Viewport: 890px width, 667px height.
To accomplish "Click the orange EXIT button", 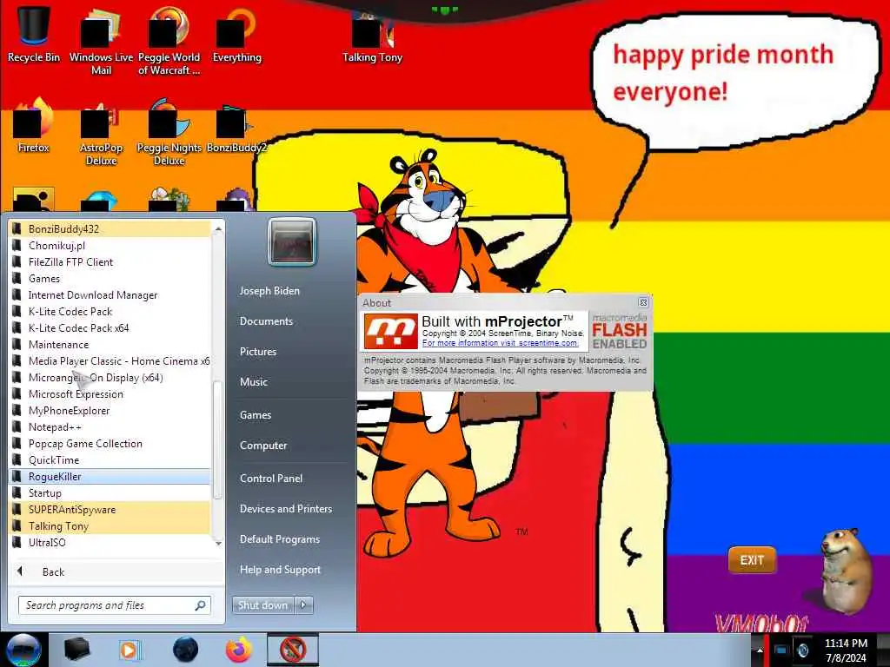I will point(752,560).
